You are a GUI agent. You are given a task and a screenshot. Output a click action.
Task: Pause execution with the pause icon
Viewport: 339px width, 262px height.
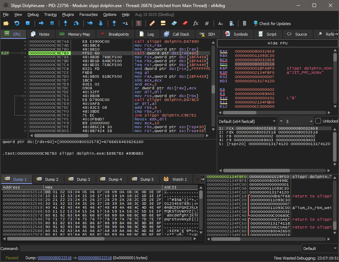pos(52,23)
